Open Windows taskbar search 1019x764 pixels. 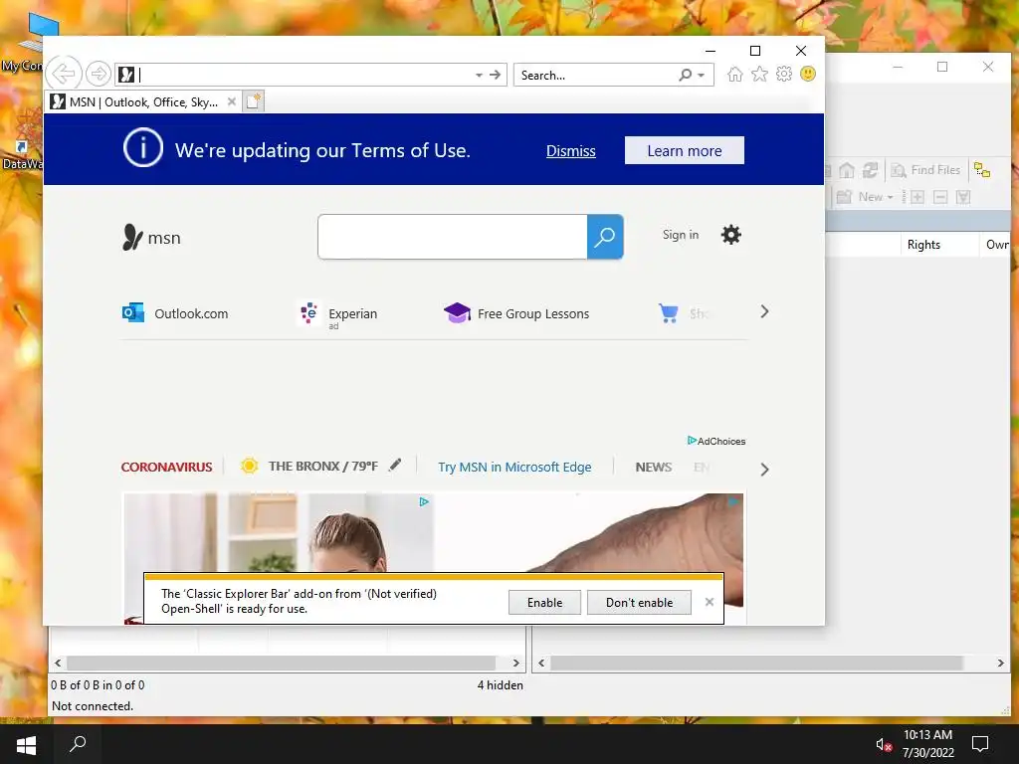click(78, 744)
